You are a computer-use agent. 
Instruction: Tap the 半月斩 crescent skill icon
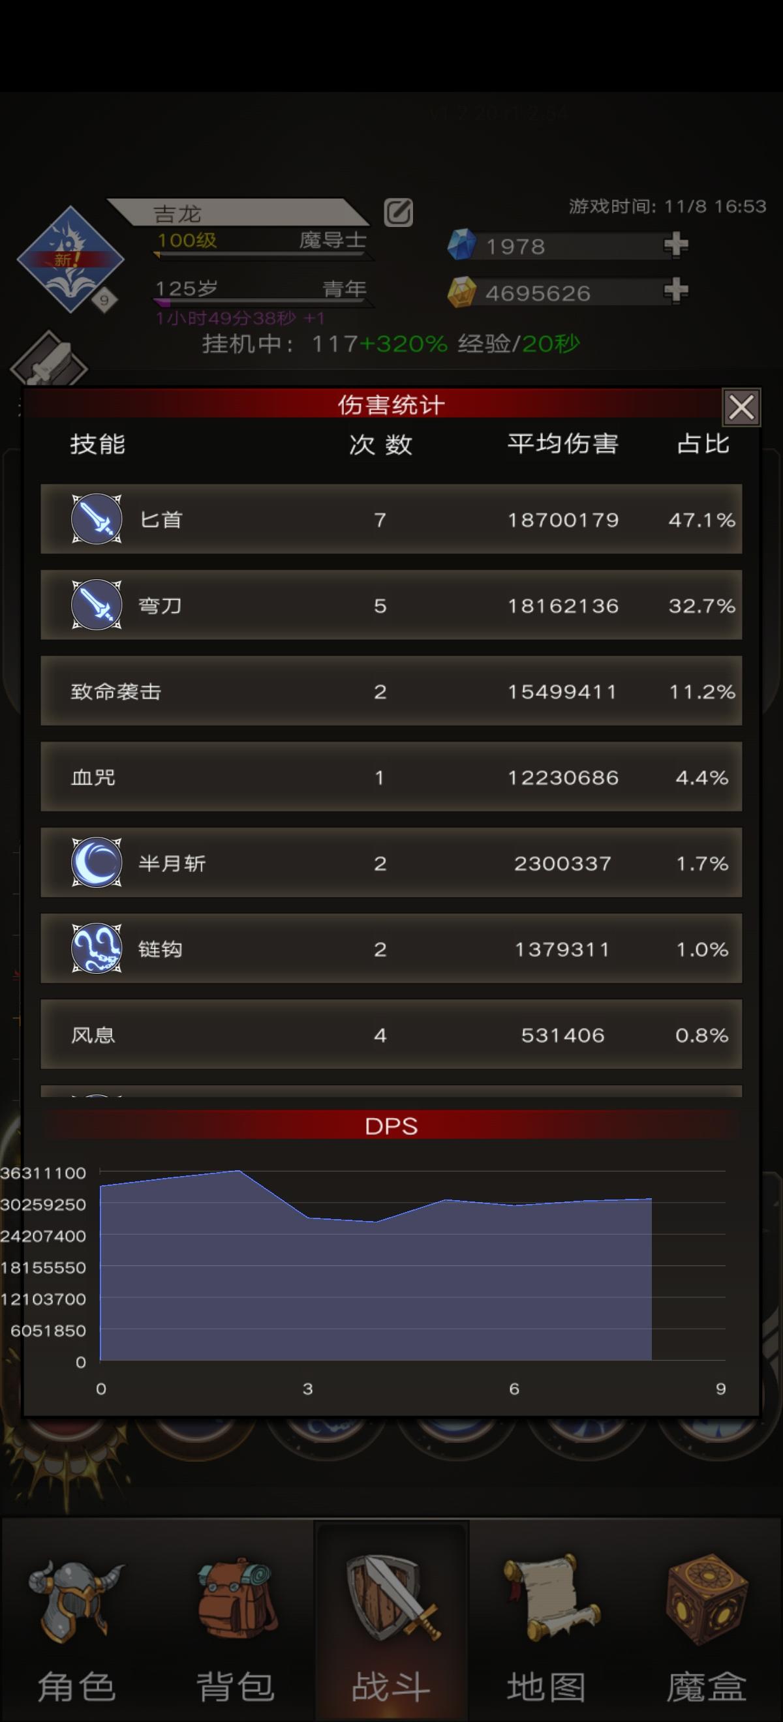97,862
